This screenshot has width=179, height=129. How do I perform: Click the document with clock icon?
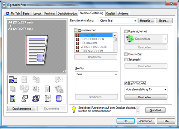point(48,98)
